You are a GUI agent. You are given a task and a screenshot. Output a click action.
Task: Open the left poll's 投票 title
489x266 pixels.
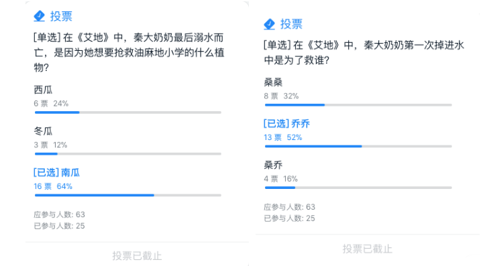[61, 16]
